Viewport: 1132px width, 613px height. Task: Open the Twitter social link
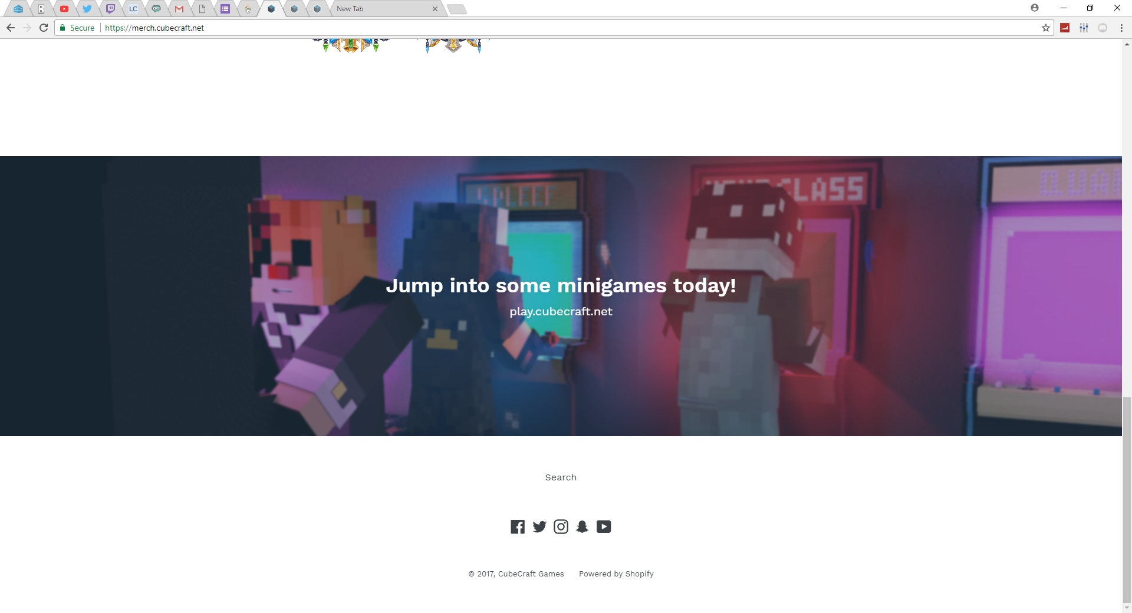click(539, 527)
